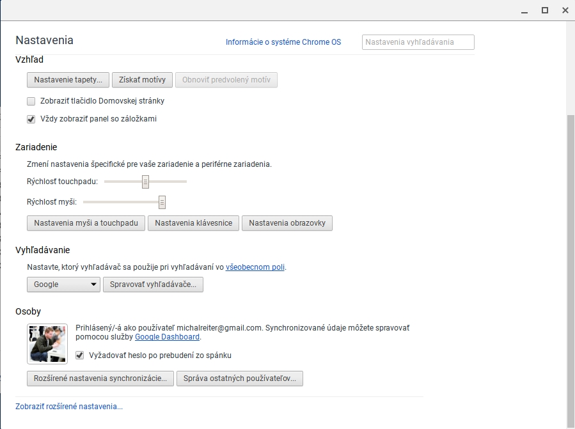Toggle Vyžadovať heslo po prebudení zo spánku
The width and height of the screenshot is (575, 429).
[80, 355]
